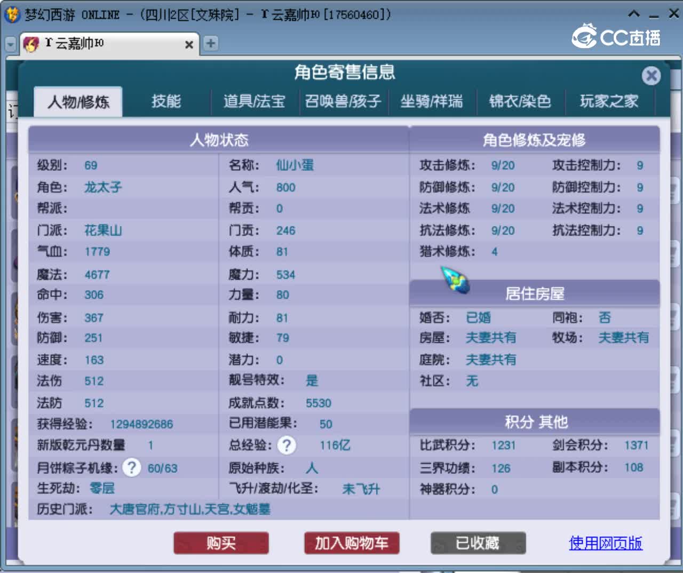The width and height of the screenshot is (683, 573).
Task: Click the 云嘉帅 tab avatar icon
Action: coord(31,44)
